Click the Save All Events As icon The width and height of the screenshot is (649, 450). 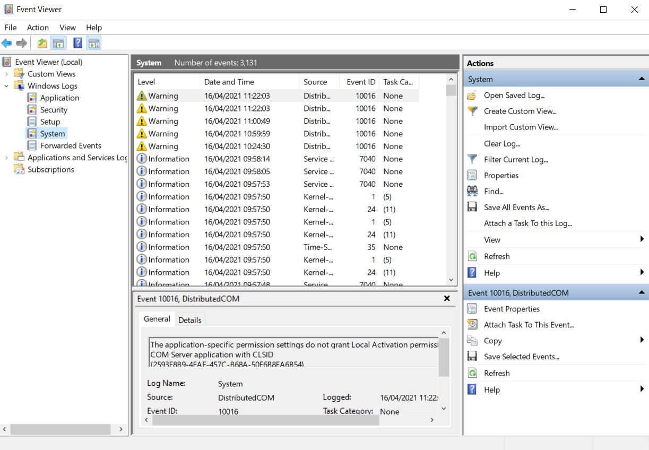[x=472, y=207]
